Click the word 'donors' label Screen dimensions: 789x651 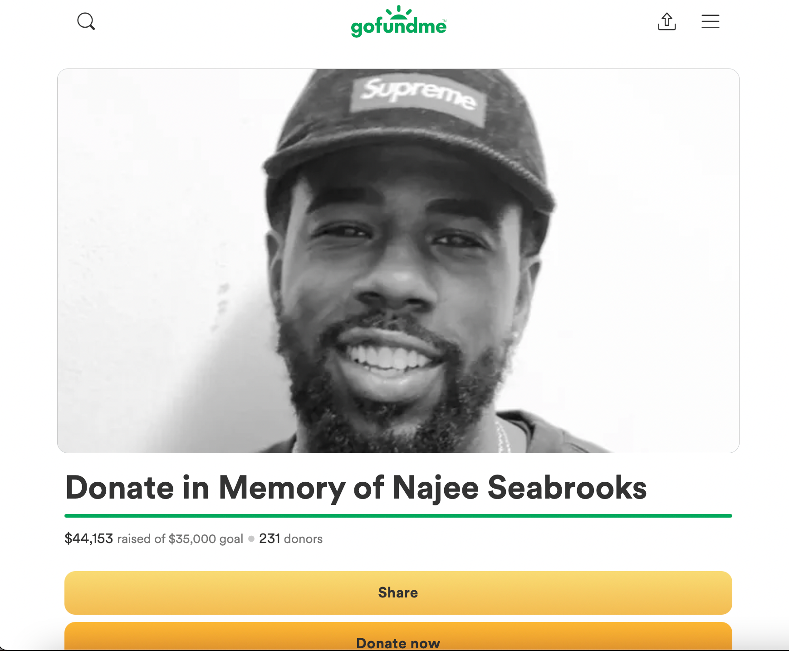pos(303,539)
